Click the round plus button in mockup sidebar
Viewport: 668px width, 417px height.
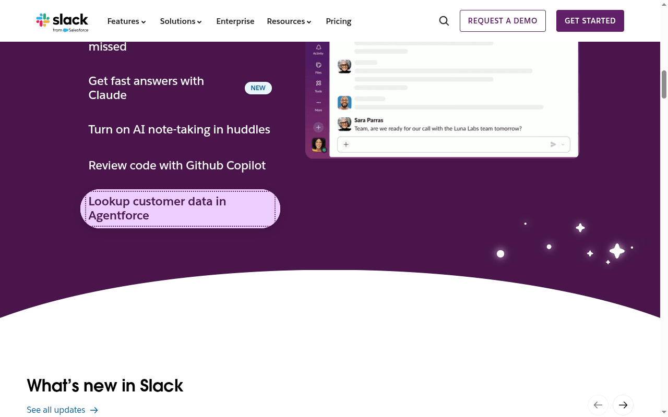coord(318,127)
